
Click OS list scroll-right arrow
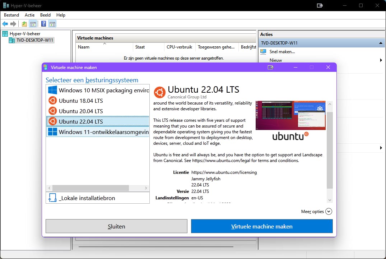[x=146, y=188]
